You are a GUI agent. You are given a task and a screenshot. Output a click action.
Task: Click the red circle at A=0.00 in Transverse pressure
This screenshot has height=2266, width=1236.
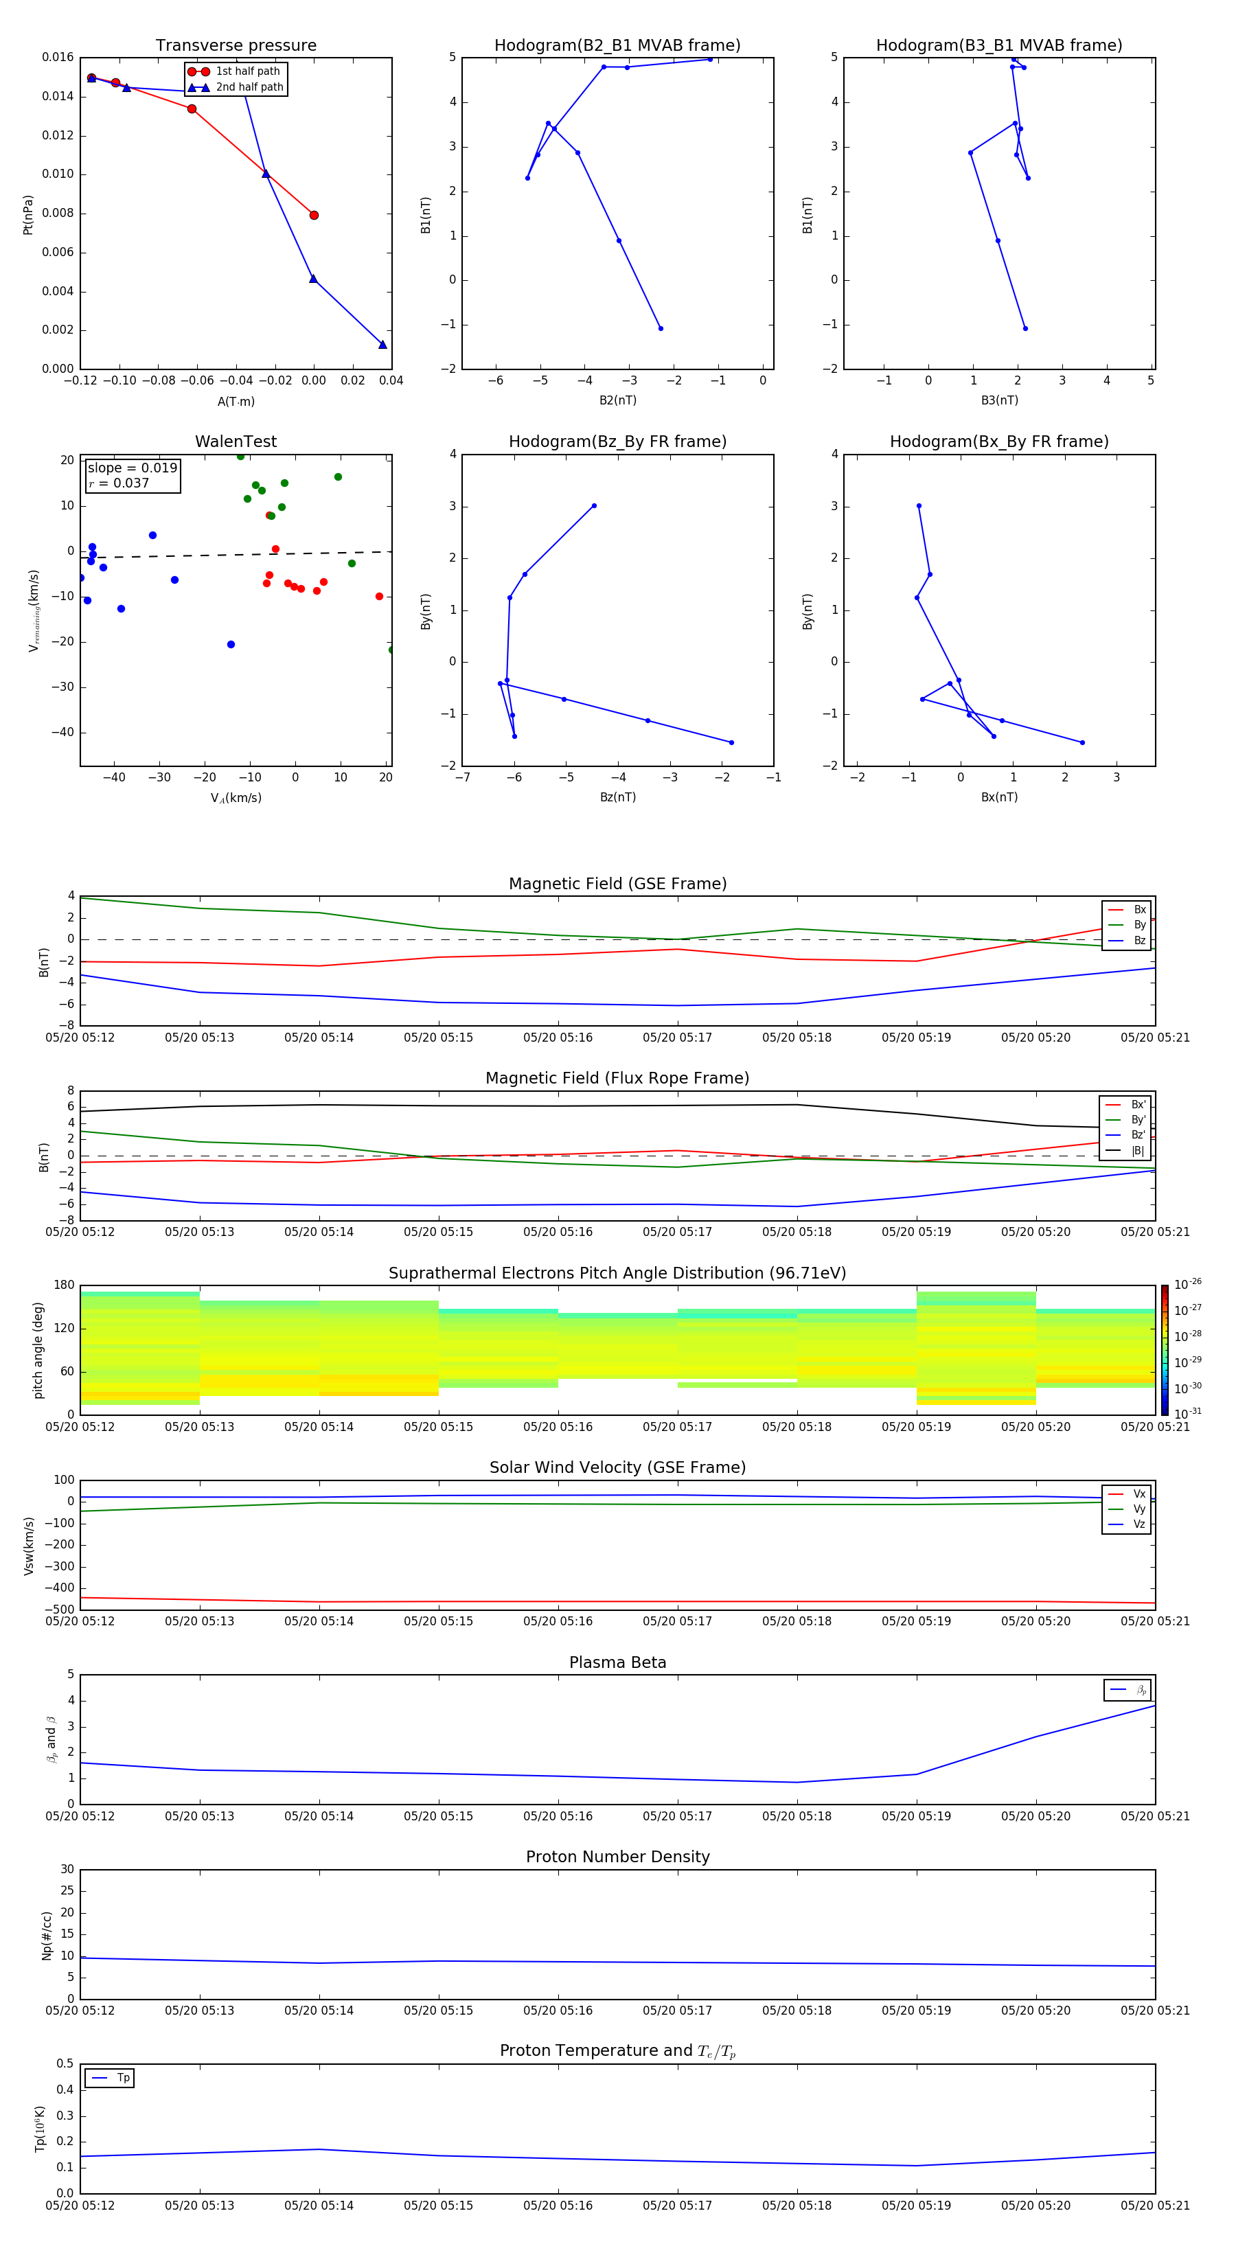point(314,216)
